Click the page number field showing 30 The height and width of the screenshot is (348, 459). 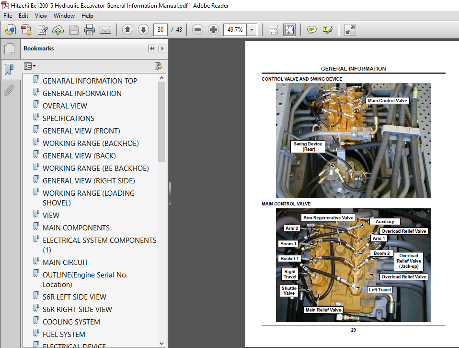(x=161, y=30)
